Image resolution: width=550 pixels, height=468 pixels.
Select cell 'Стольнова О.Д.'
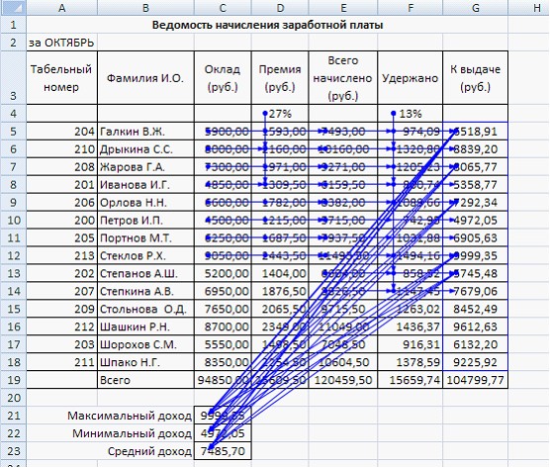pyautogui.click(x=145, y=309)
